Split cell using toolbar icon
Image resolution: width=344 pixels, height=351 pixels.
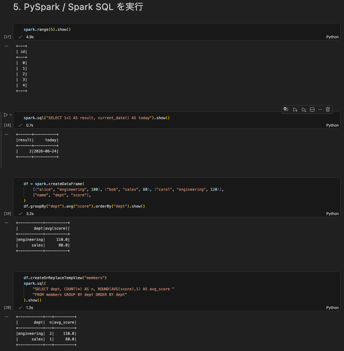(x=312, y=110)
